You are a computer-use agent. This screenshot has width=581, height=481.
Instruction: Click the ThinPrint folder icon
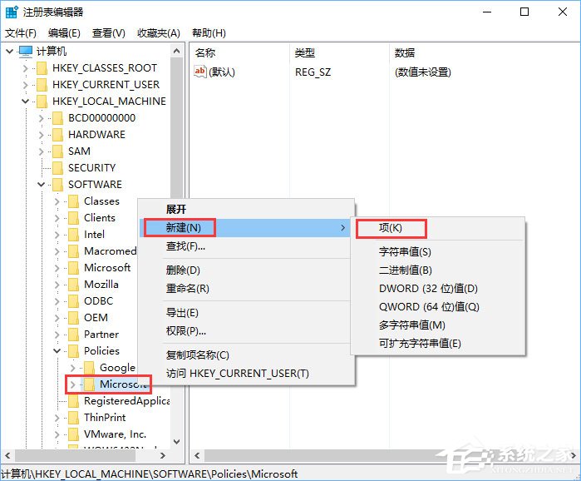click(74, 418)
